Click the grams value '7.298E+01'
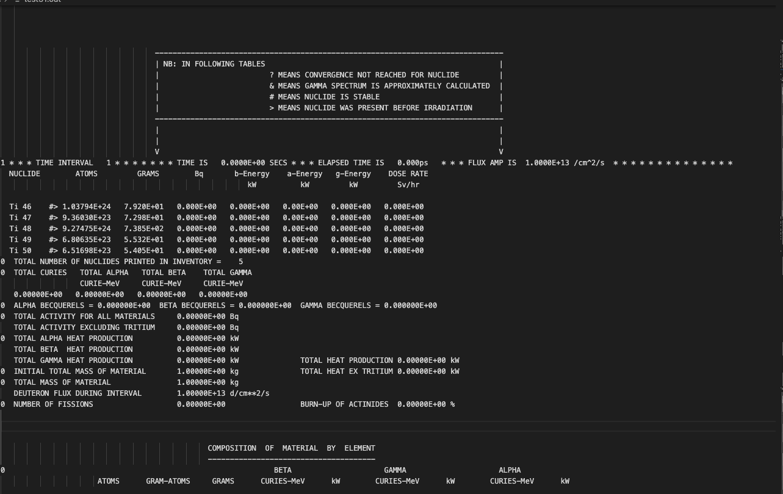 click(144, 218)
